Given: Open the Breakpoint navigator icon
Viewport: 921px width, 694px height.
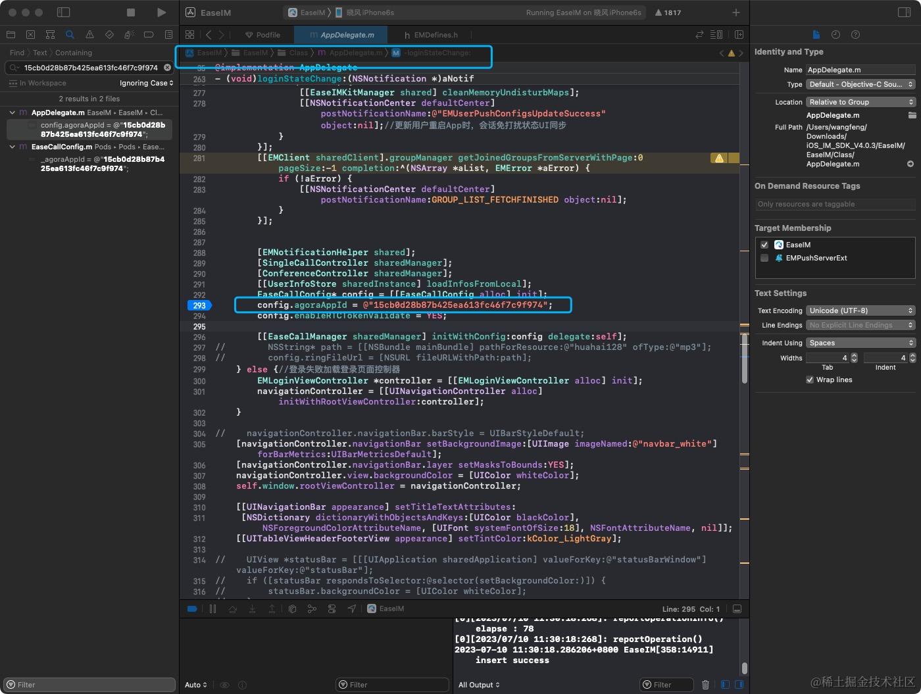Looking at the screenshot, I should [149, 35].
